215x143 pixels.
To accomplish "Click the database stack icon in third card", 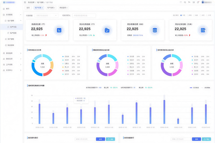I will pos(155,30).
